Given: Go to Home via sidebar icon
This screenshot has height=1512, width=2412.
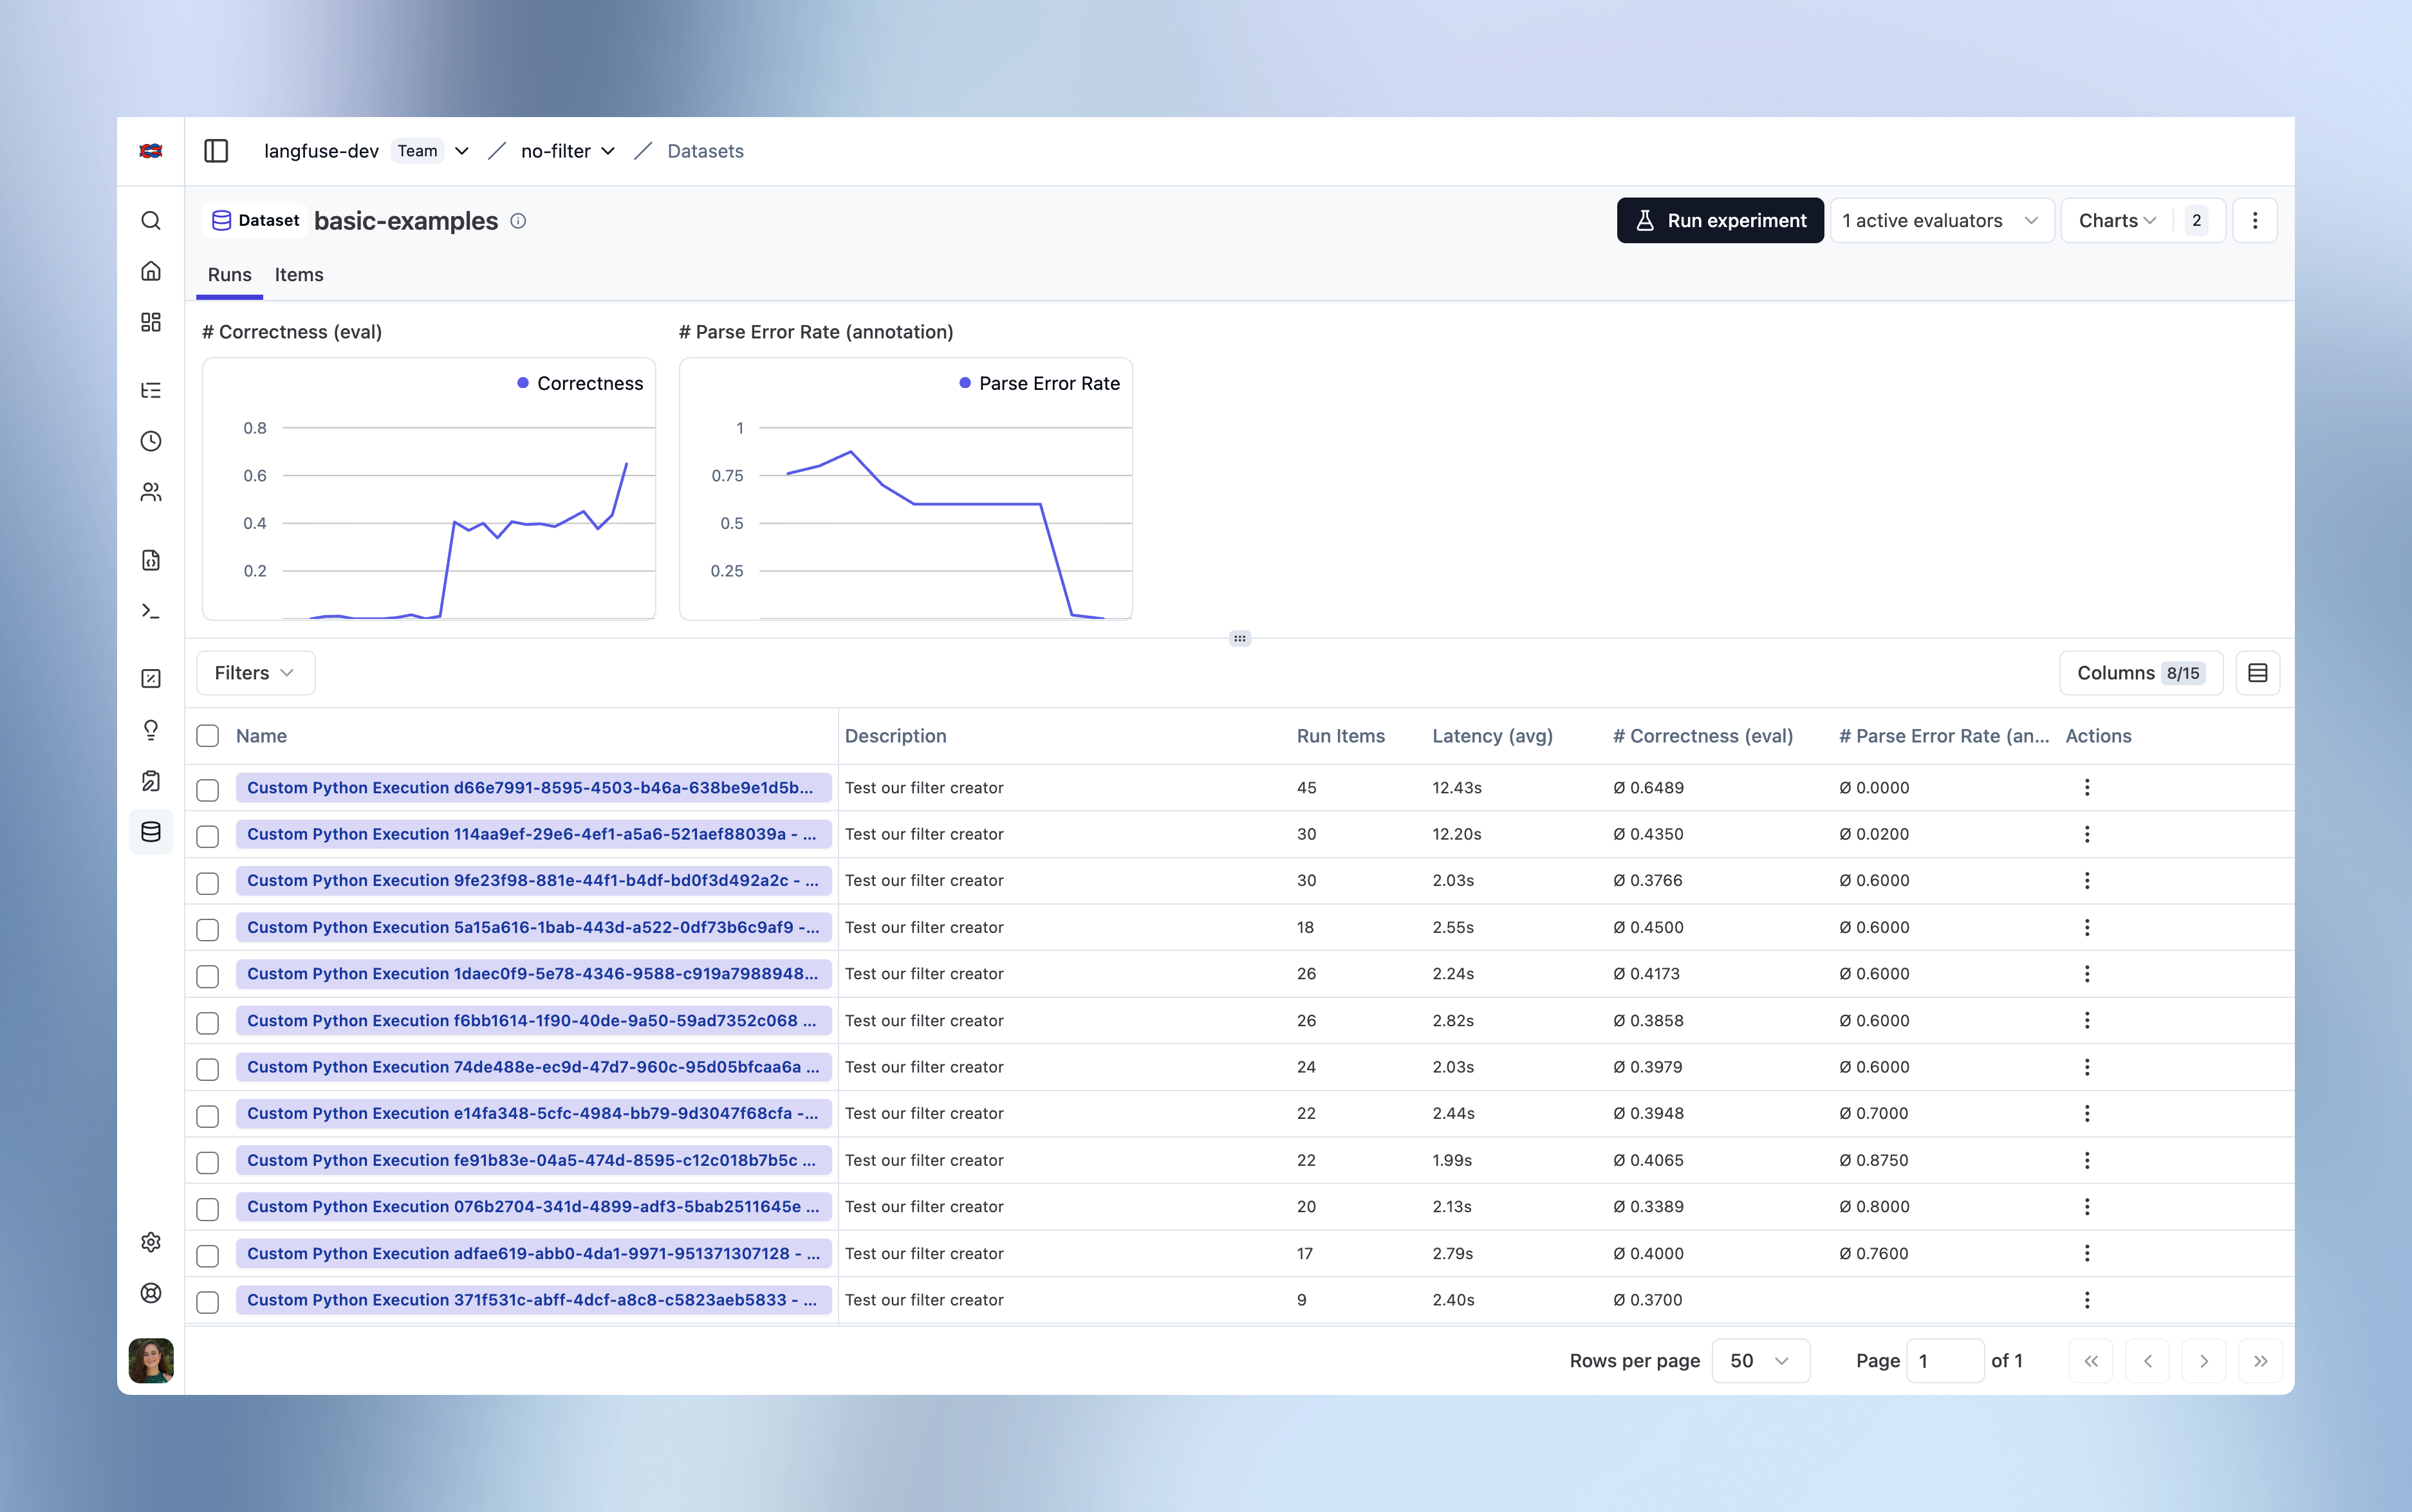Looking at the screenshot, I should point(151,271).
